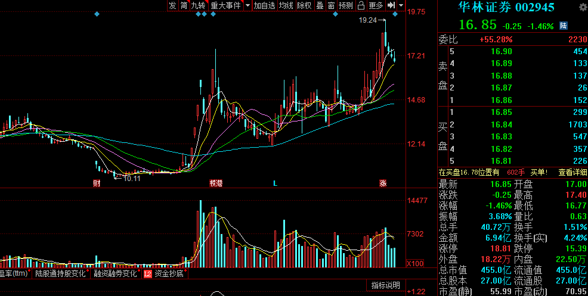Click the L2 red badge icon
588x296 pixels.
tap(147, 274)
